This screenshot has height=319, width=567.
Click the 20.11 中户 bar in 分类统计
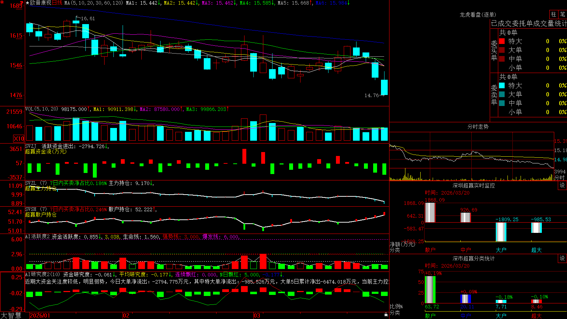466,299
